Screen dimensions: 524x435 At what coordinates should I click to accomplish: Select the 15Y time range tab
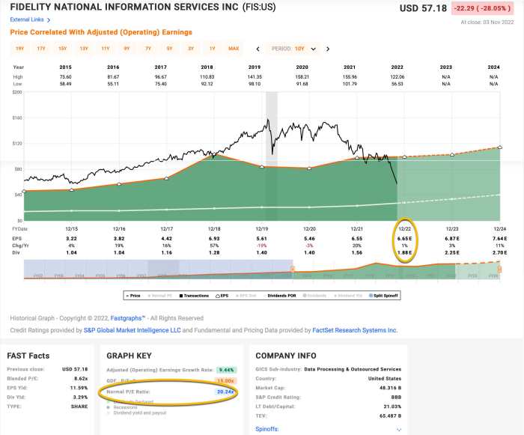(62, 49)
